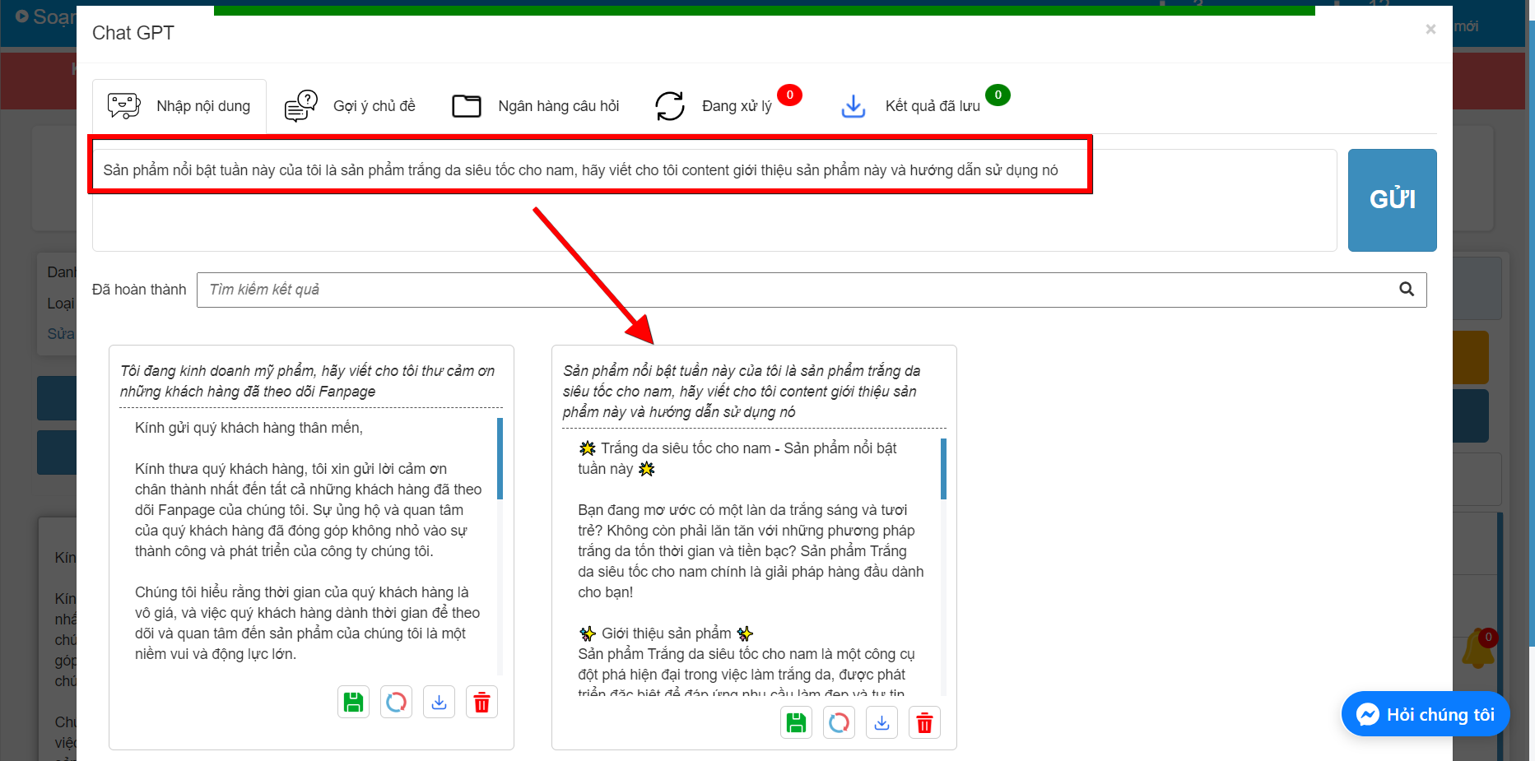Click the chat robot icon for Nhập nội dung

(x=124, y=106)
